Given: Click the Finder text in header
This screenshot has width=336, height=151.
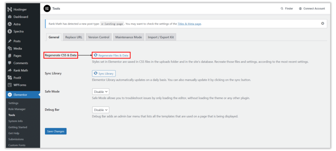Looking at the screenshot, I should click(x=289, y=9).
